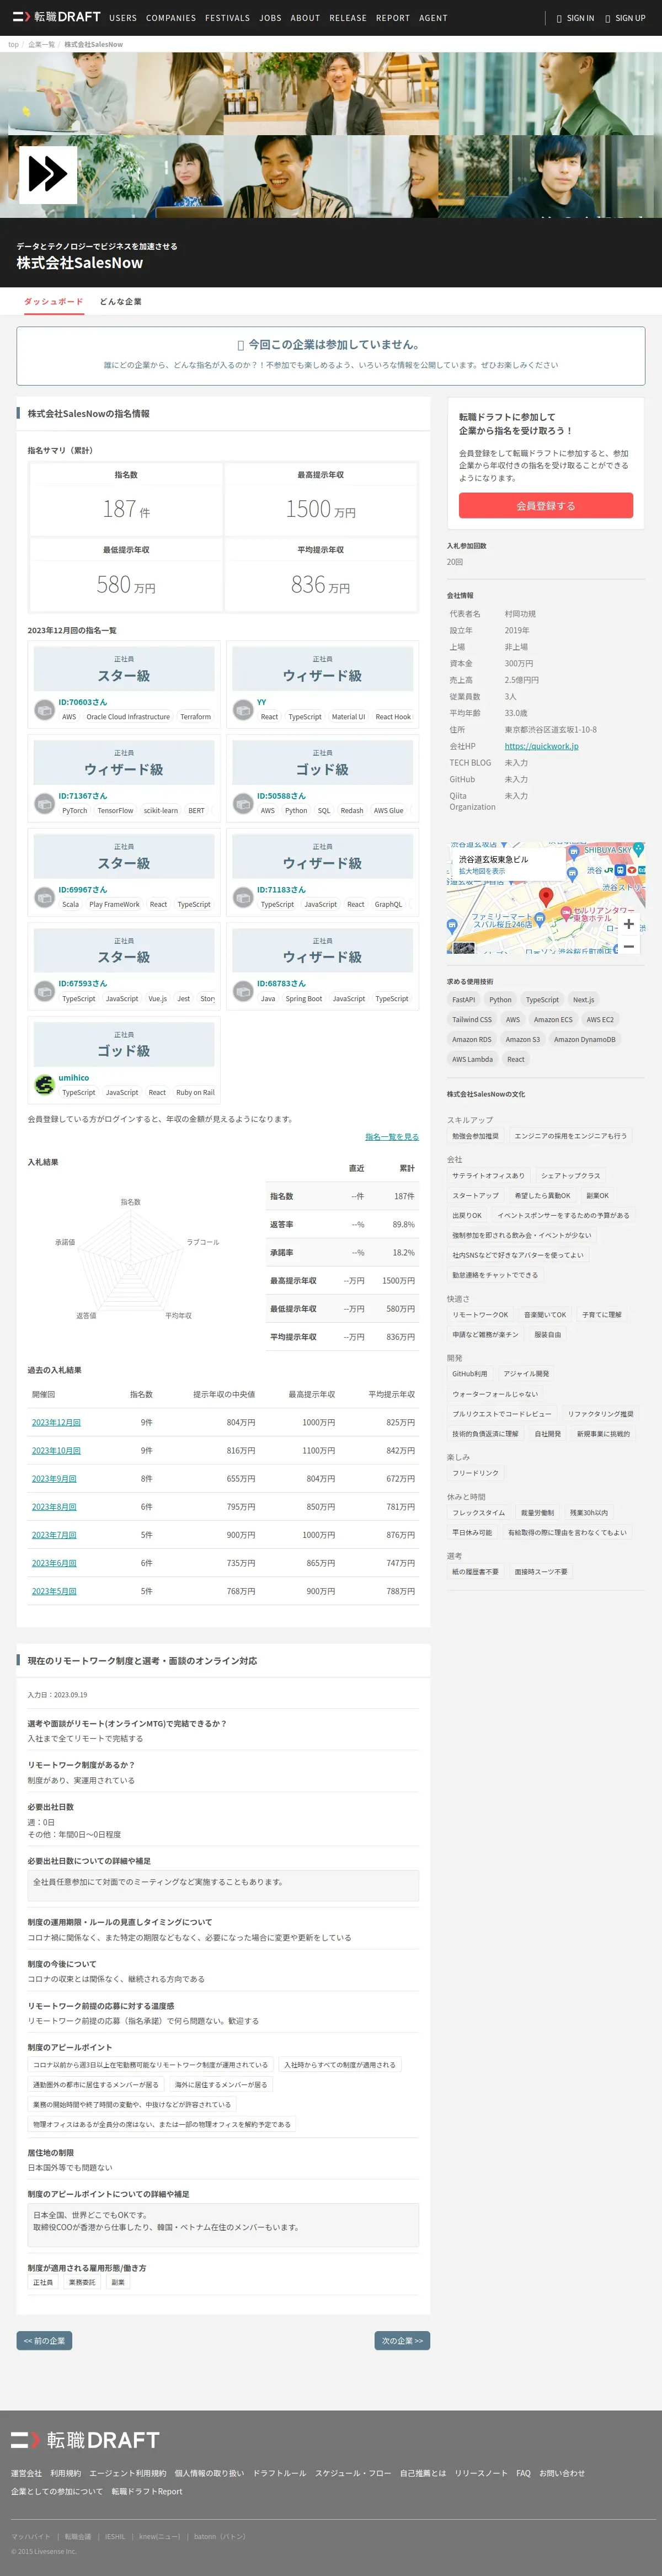Click avatar icon next to ID:50588さん

point(243,803)
